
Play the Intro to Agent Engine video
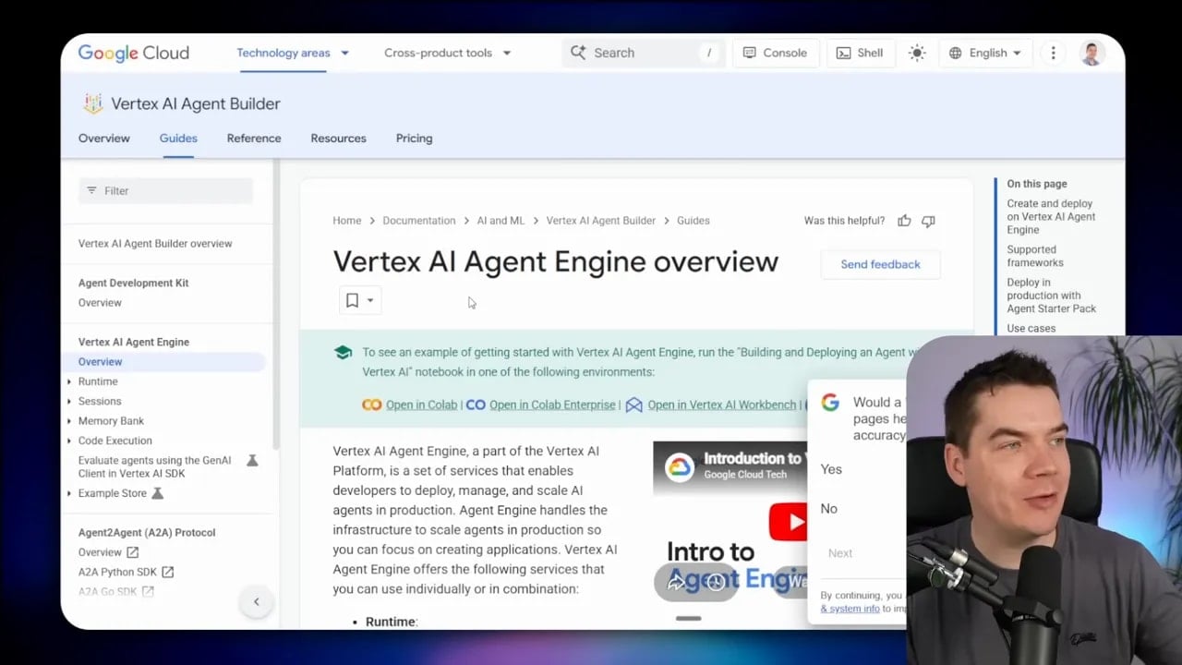[788, 522]
